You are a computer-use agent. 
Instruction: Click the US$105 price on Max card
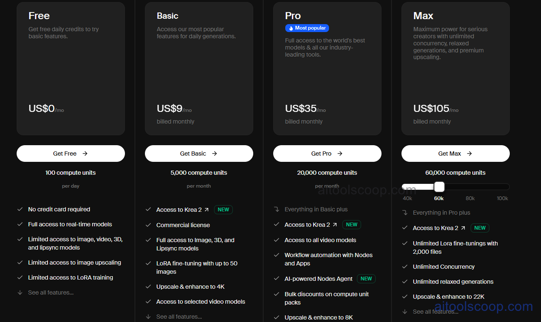pyautogui.click(x=431, y=109)
